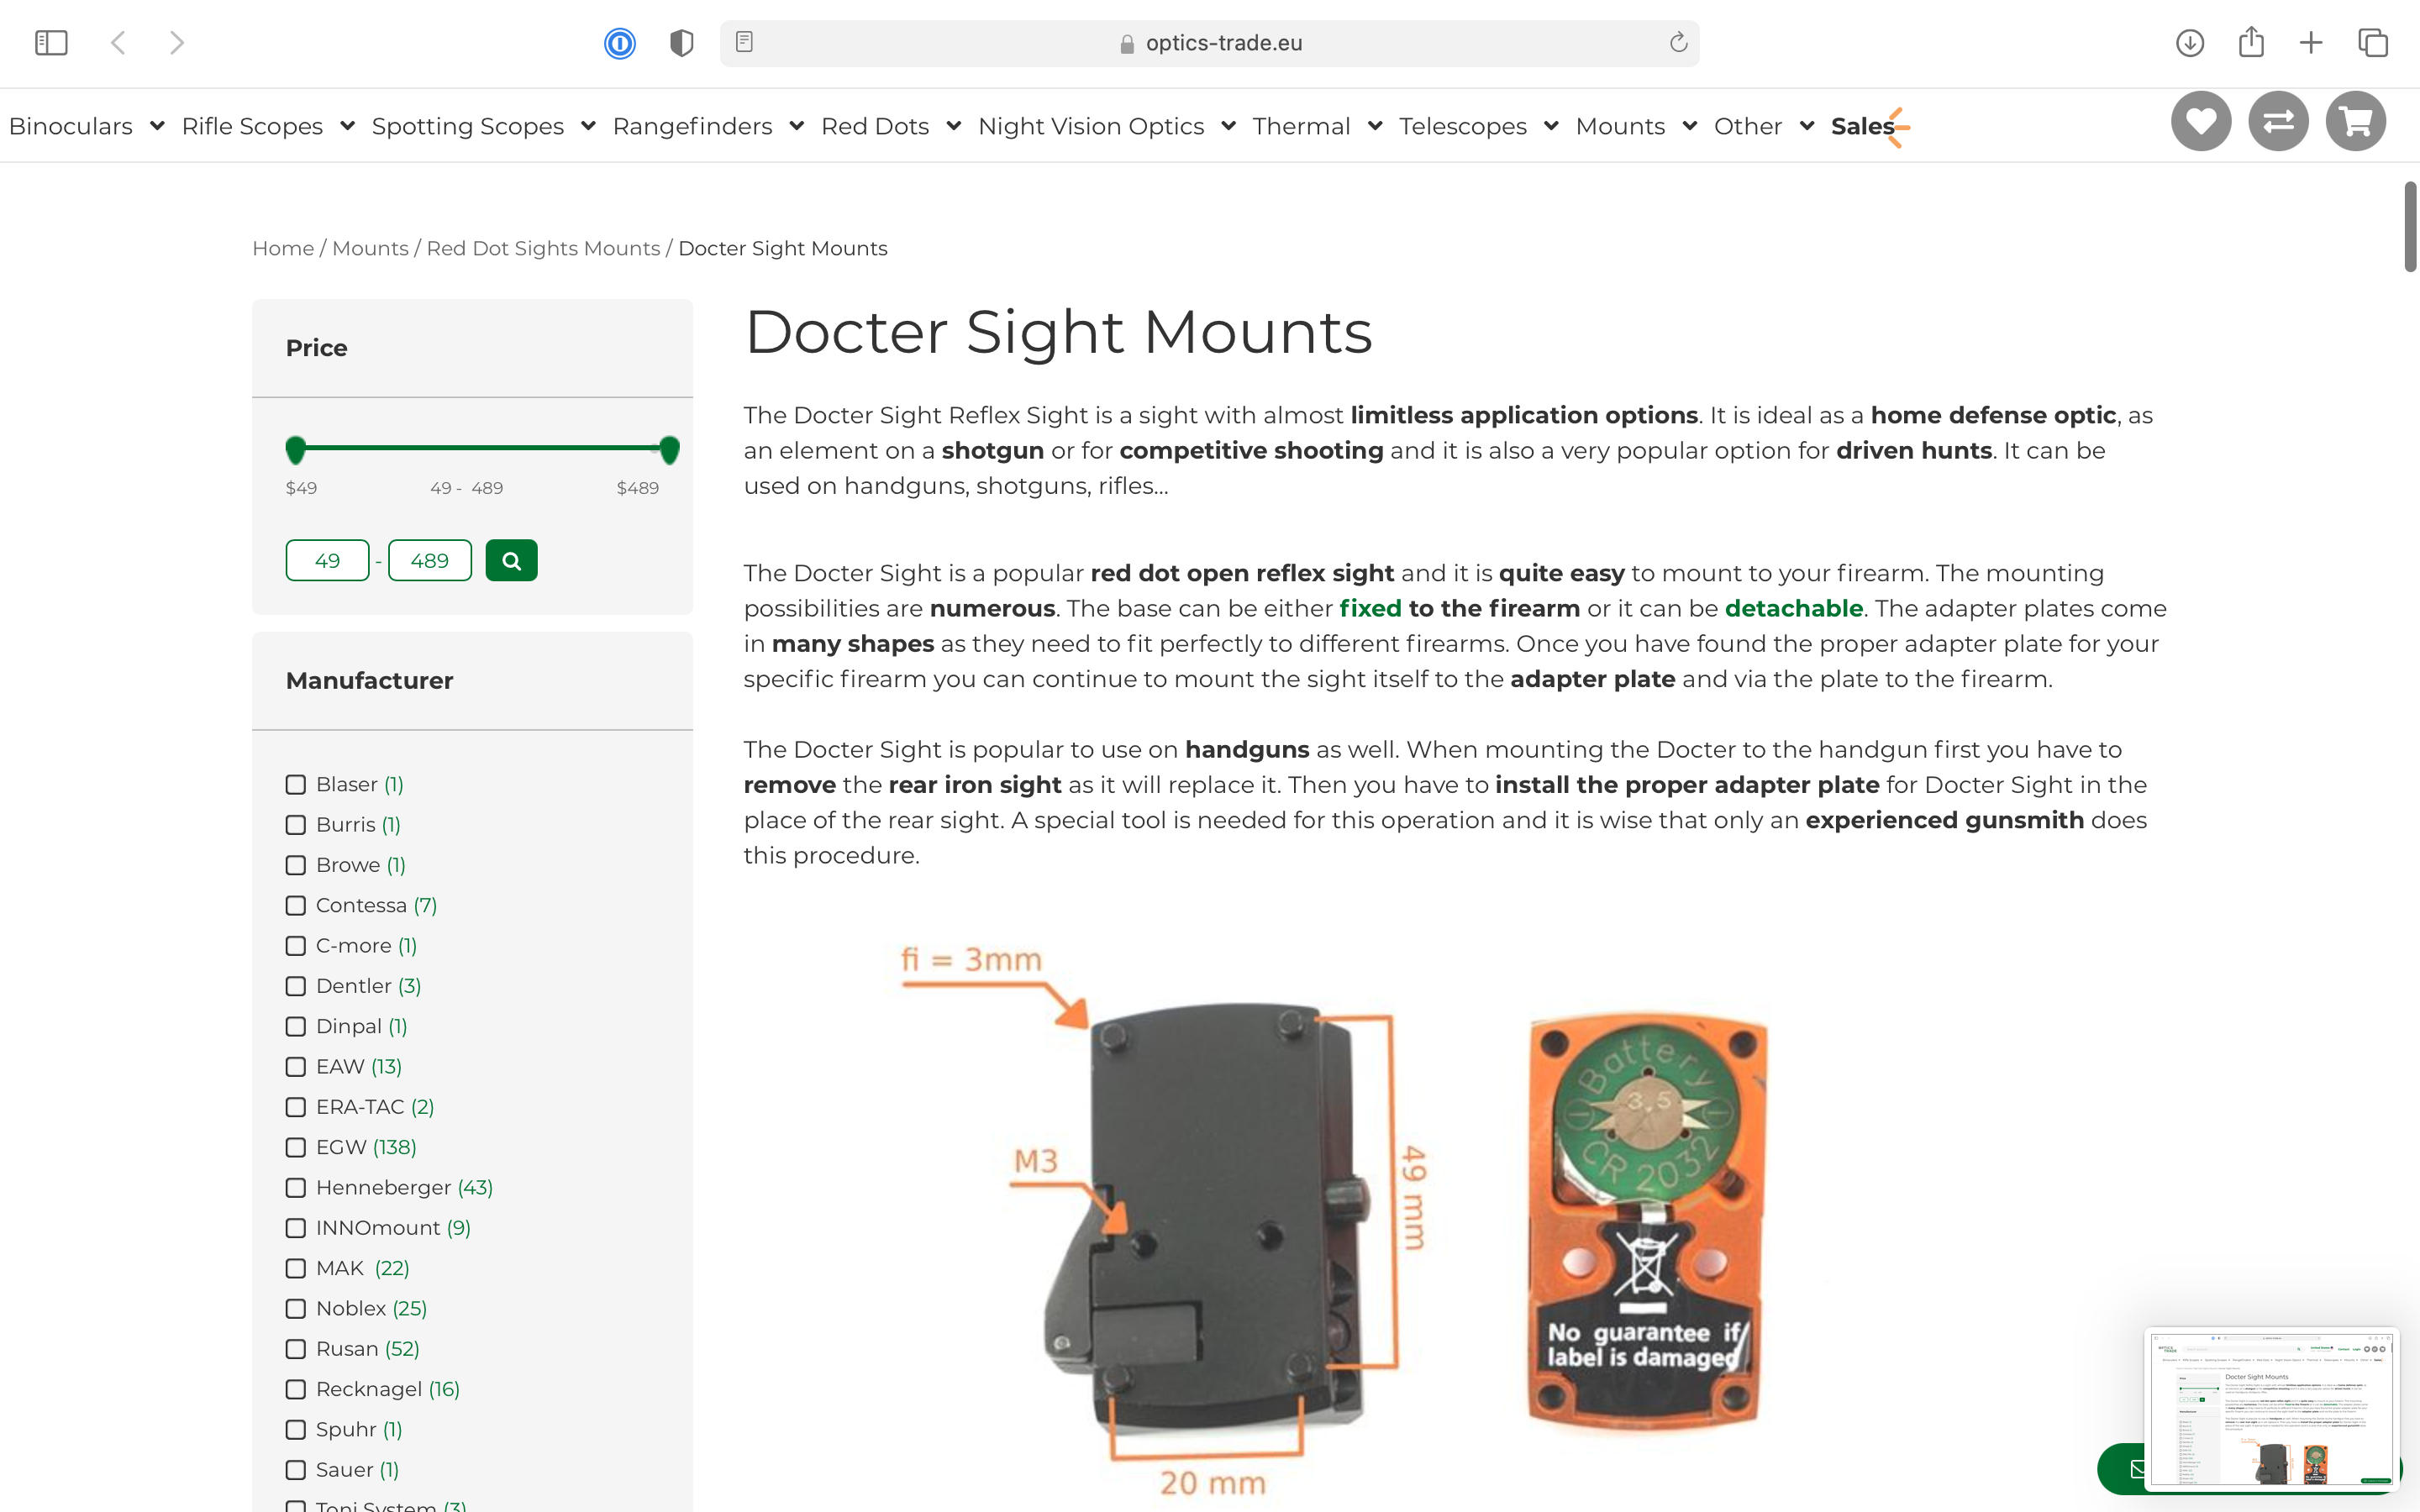This screenshot has width=2420, height=1512.
Task: Reload the page with the refresh icon
Action: (x=1678, y=42)
